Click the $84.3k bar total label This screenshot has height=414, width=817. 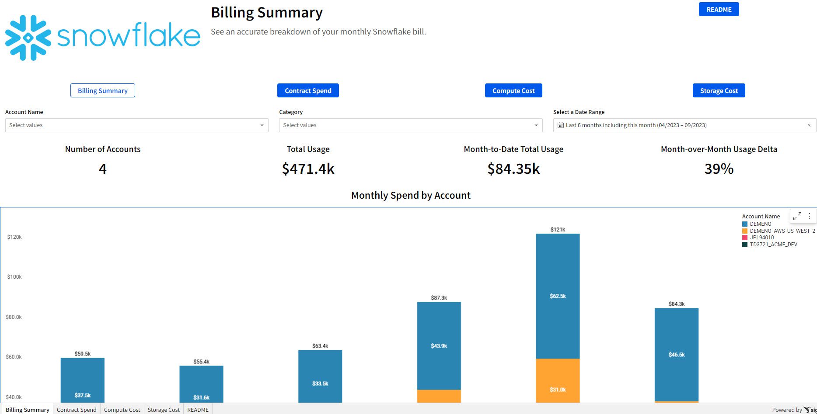676,304
